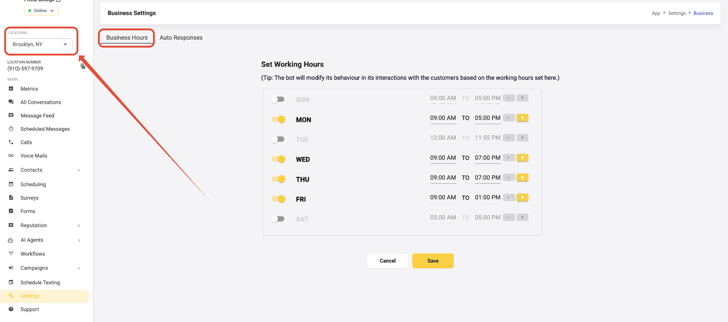
Task: Enable the SUN working hours toggle
Action: coord(277,99)
